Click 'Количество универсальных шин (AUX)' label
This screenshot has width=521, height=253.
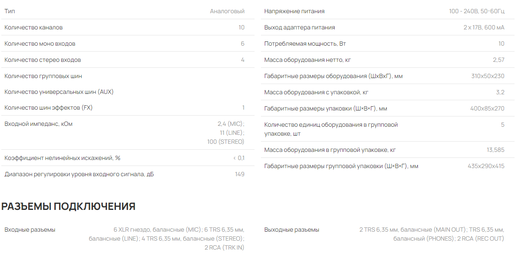(x=59, y=92)
